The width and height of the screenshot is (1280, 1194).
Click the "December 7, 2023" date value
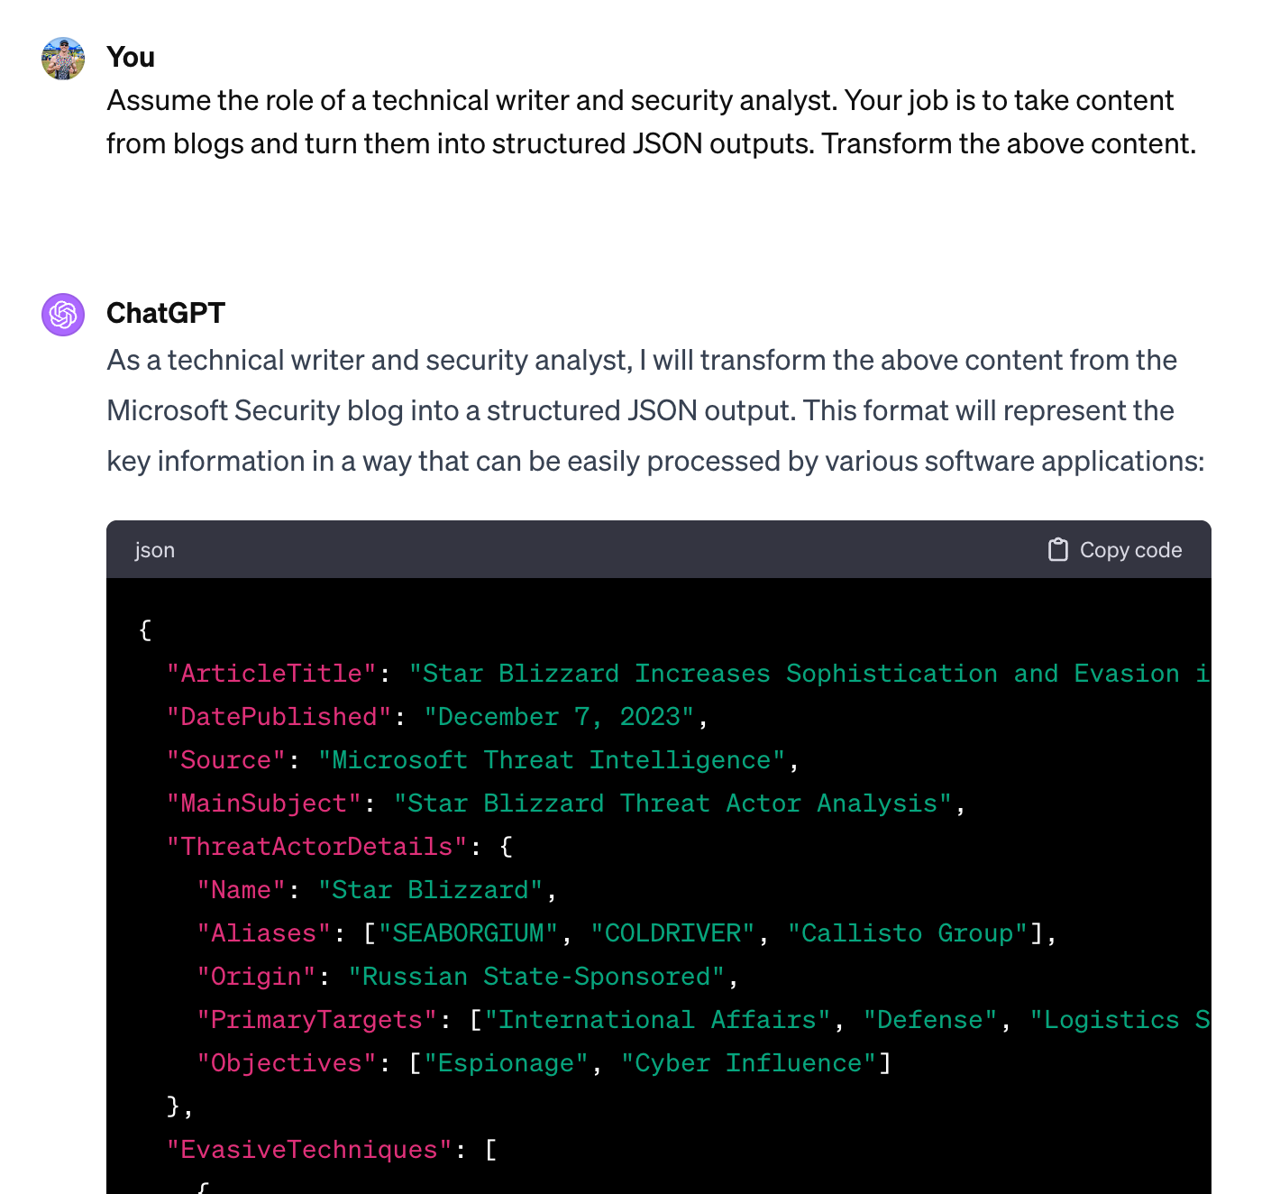coord(559,717)
